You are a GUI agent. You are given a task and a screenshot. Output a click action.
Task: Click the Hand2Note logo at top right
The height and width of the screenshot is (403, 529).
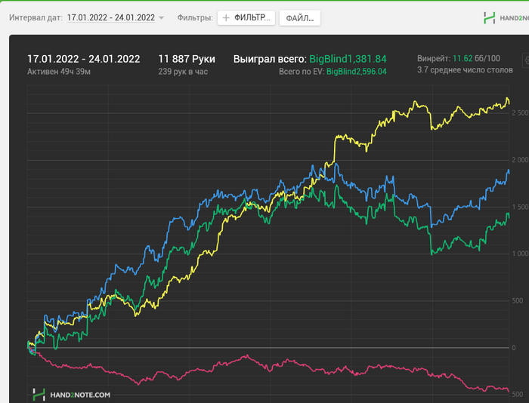[x=506, y=18]
